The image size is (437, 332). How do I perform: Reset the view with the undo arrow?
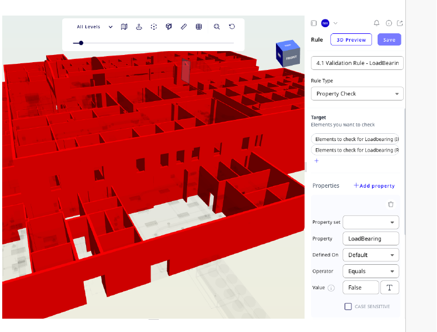click(232, 27)
